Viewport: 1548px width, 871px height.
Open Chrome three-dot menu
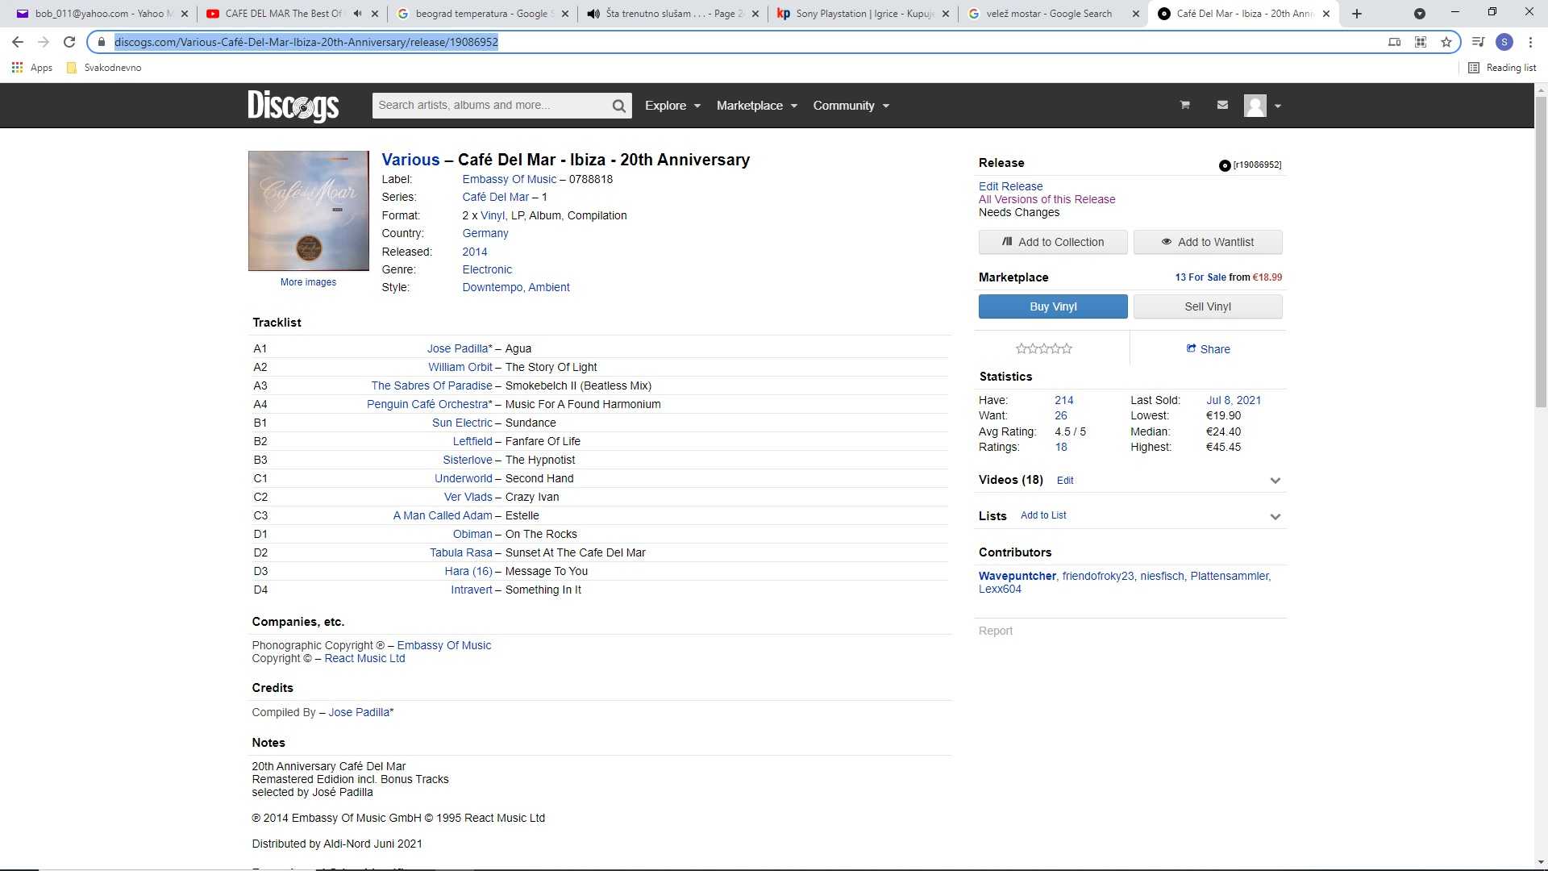(1530, 42)
